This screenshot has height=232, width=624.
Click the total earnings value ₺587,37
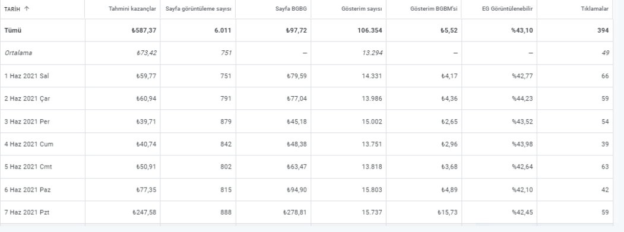(144, 30)
